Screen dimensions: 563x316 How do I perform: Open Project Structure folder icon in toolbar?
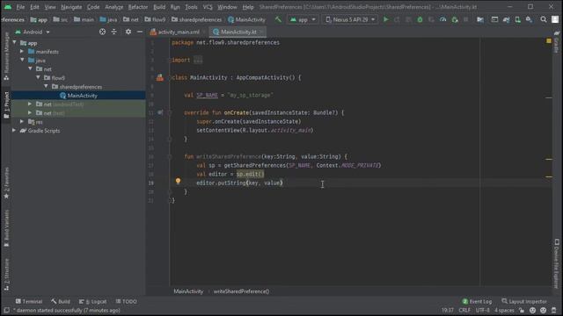pyautogui.click(x=480, y=19)
